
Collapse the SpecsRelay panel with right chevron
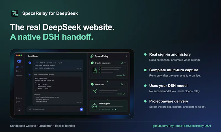(126, 56)
